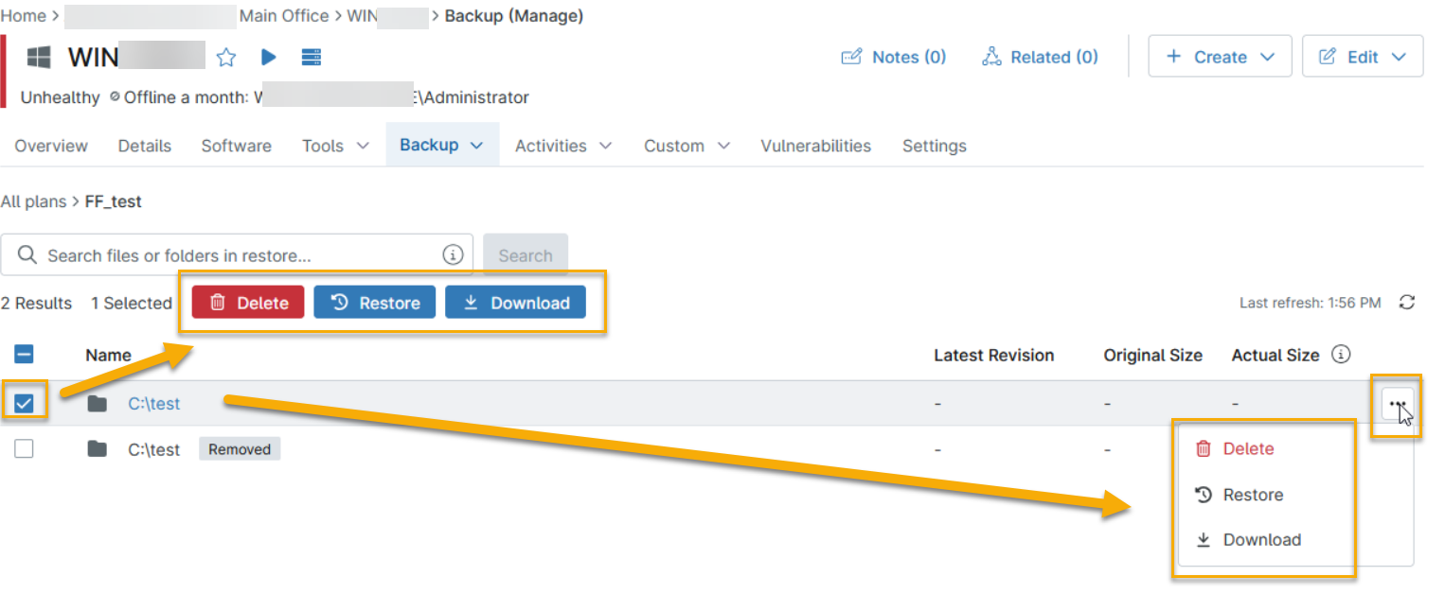Click the server stack icon in header

coord(311,58)
